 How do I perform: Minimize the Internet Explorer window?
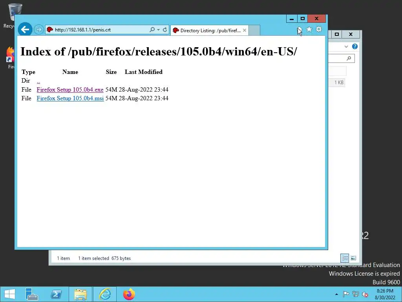[x=292, y=19]
